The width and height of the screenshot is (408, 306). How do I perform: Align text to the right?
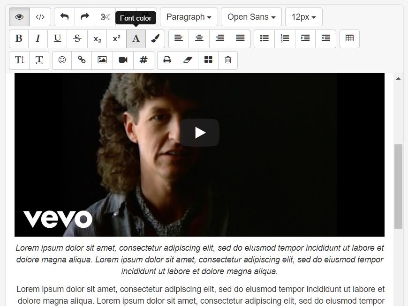[220, 38]
